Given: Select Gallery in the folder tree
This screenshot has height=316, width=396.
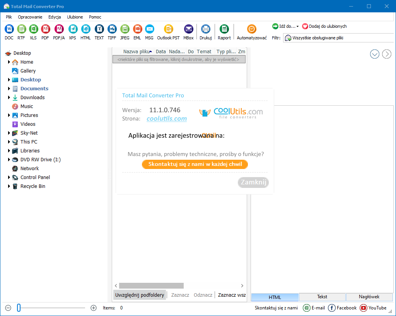Looking at the screenshot, I should pyautogui.click(x=28, y=71).
